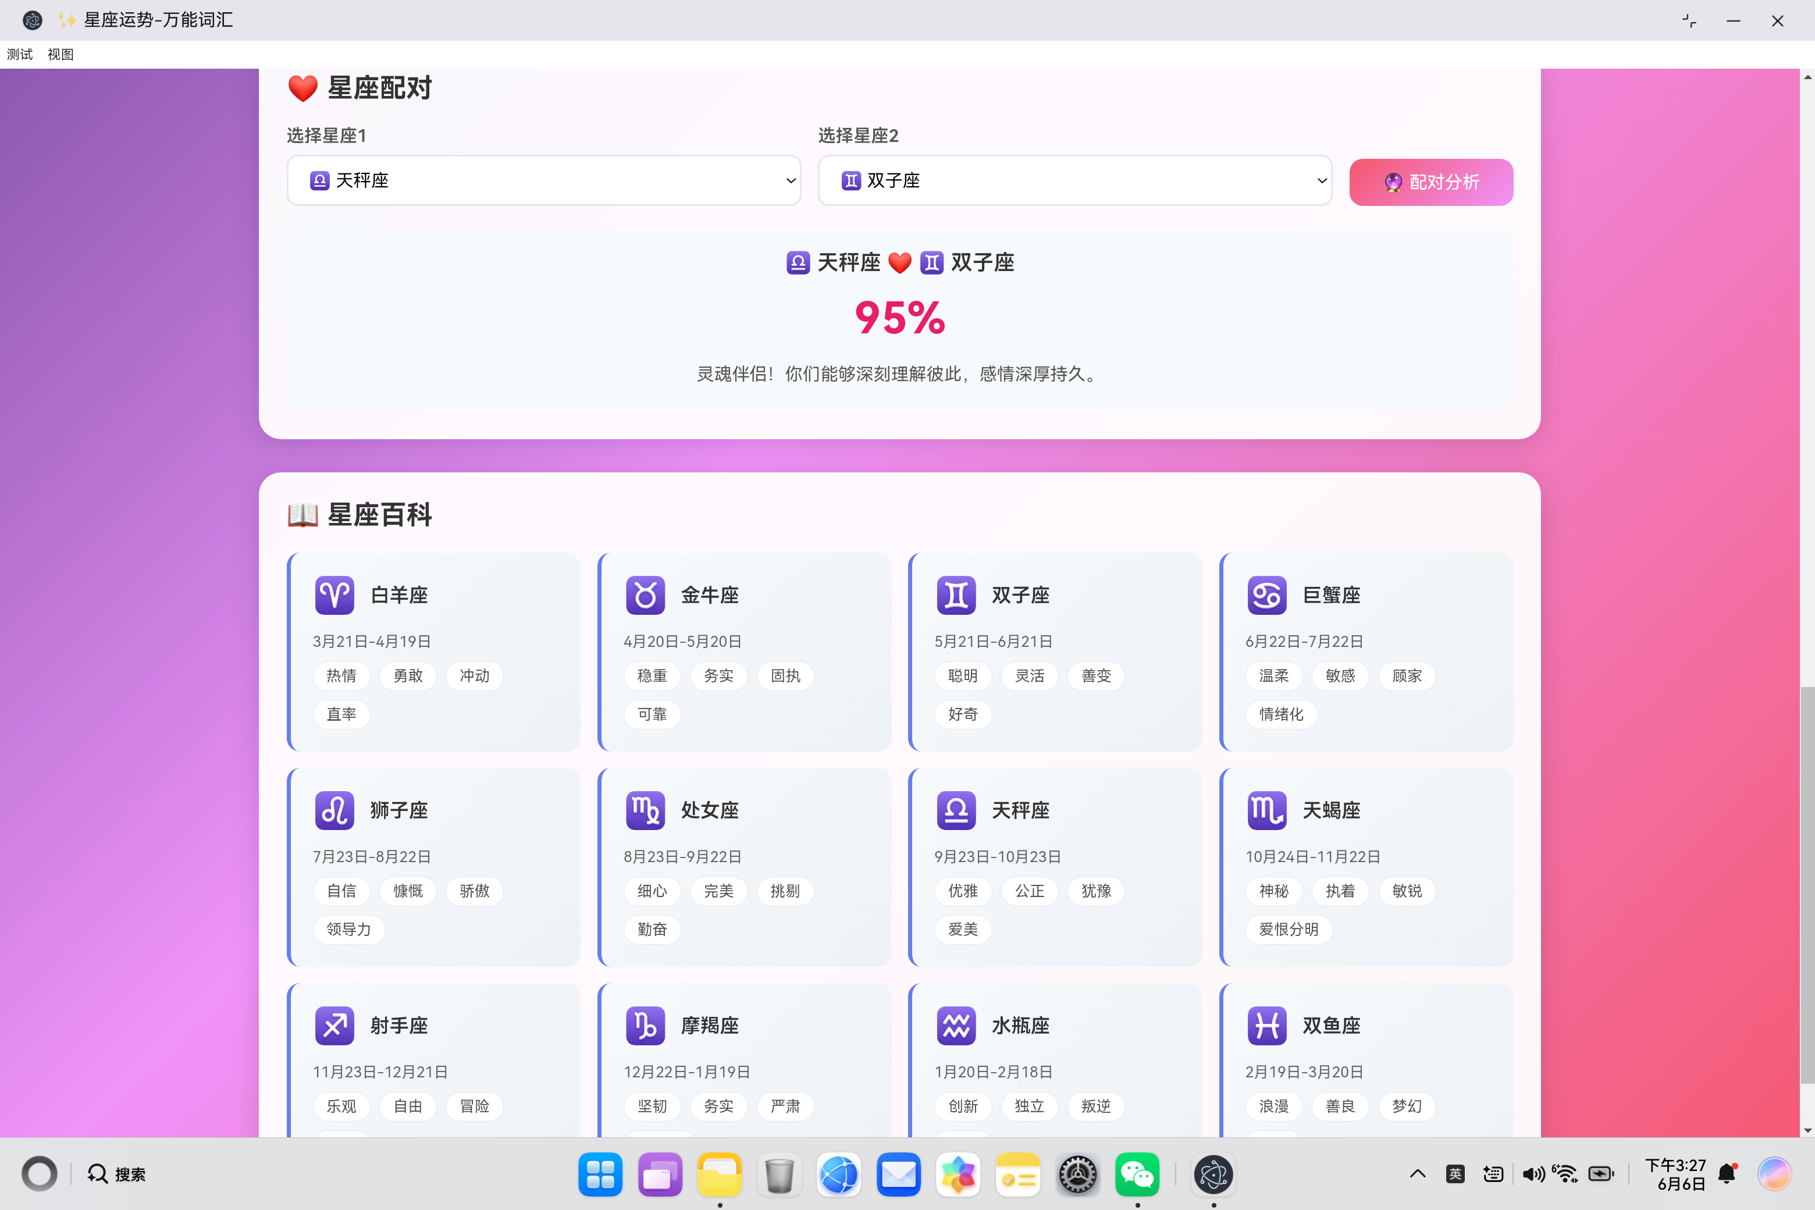Open the 选择星座2 dropdown showing 双子座
The height and width of the screenshot is (1210, 1815).
[1075, 180]
